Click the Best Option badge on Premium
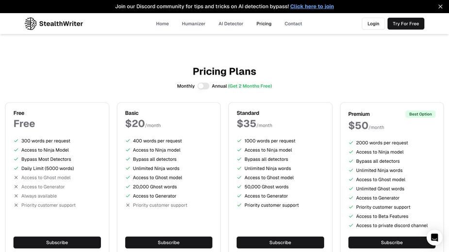This screenshot has height=252, width=449. [x=420, y=114]
